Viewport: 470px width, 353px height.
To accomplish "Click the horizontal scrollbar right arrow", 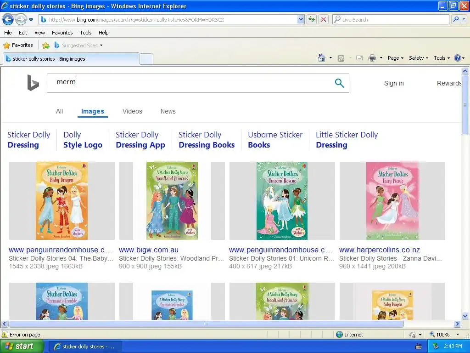I will 457,324.
